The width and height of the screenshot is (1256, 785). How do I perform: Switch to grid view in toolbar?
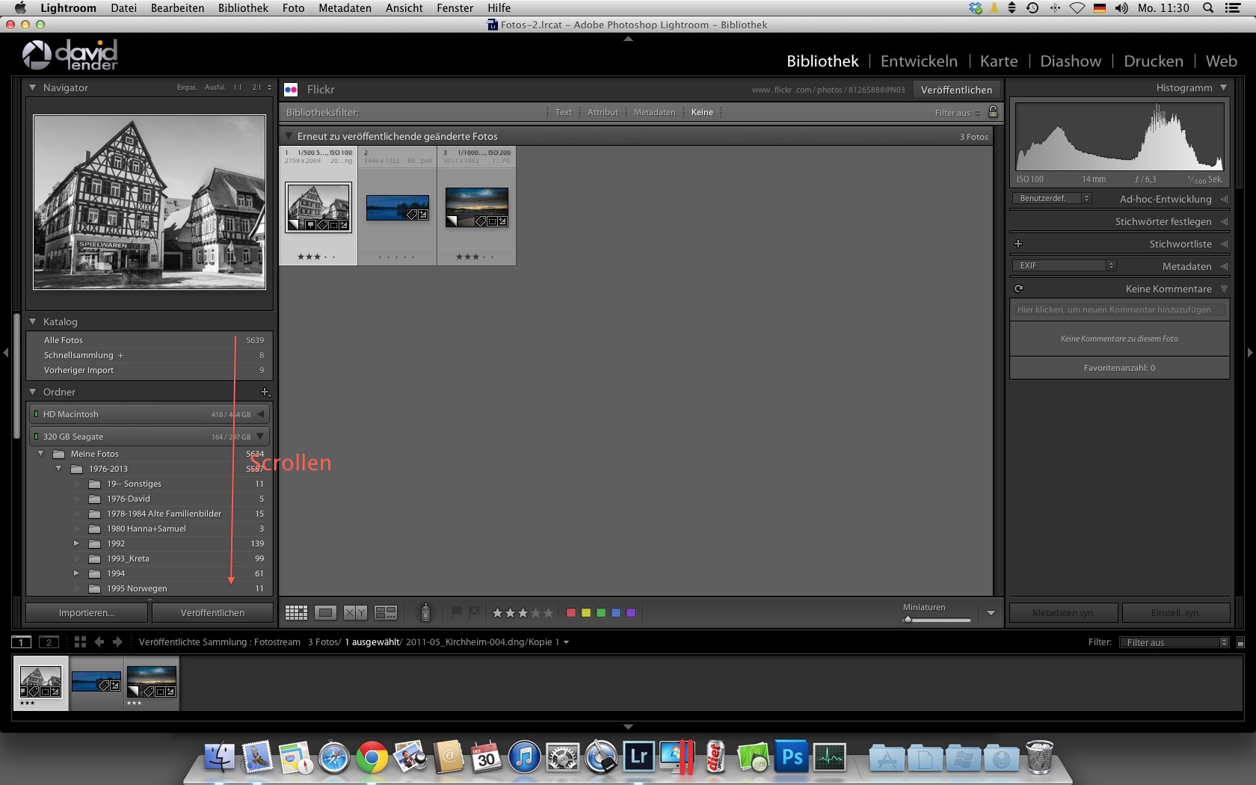(x=296, y=613)
